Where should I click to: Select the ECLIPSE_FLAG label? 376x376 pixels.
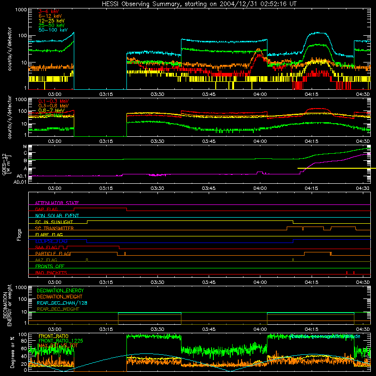point(51,241)
